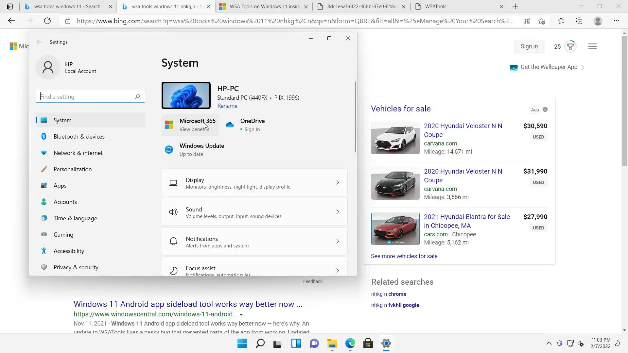This screenshot has height=353, width=628.
Task: Expand Display settings chevron
Action: pyautogui.click(x=338, y=183)
